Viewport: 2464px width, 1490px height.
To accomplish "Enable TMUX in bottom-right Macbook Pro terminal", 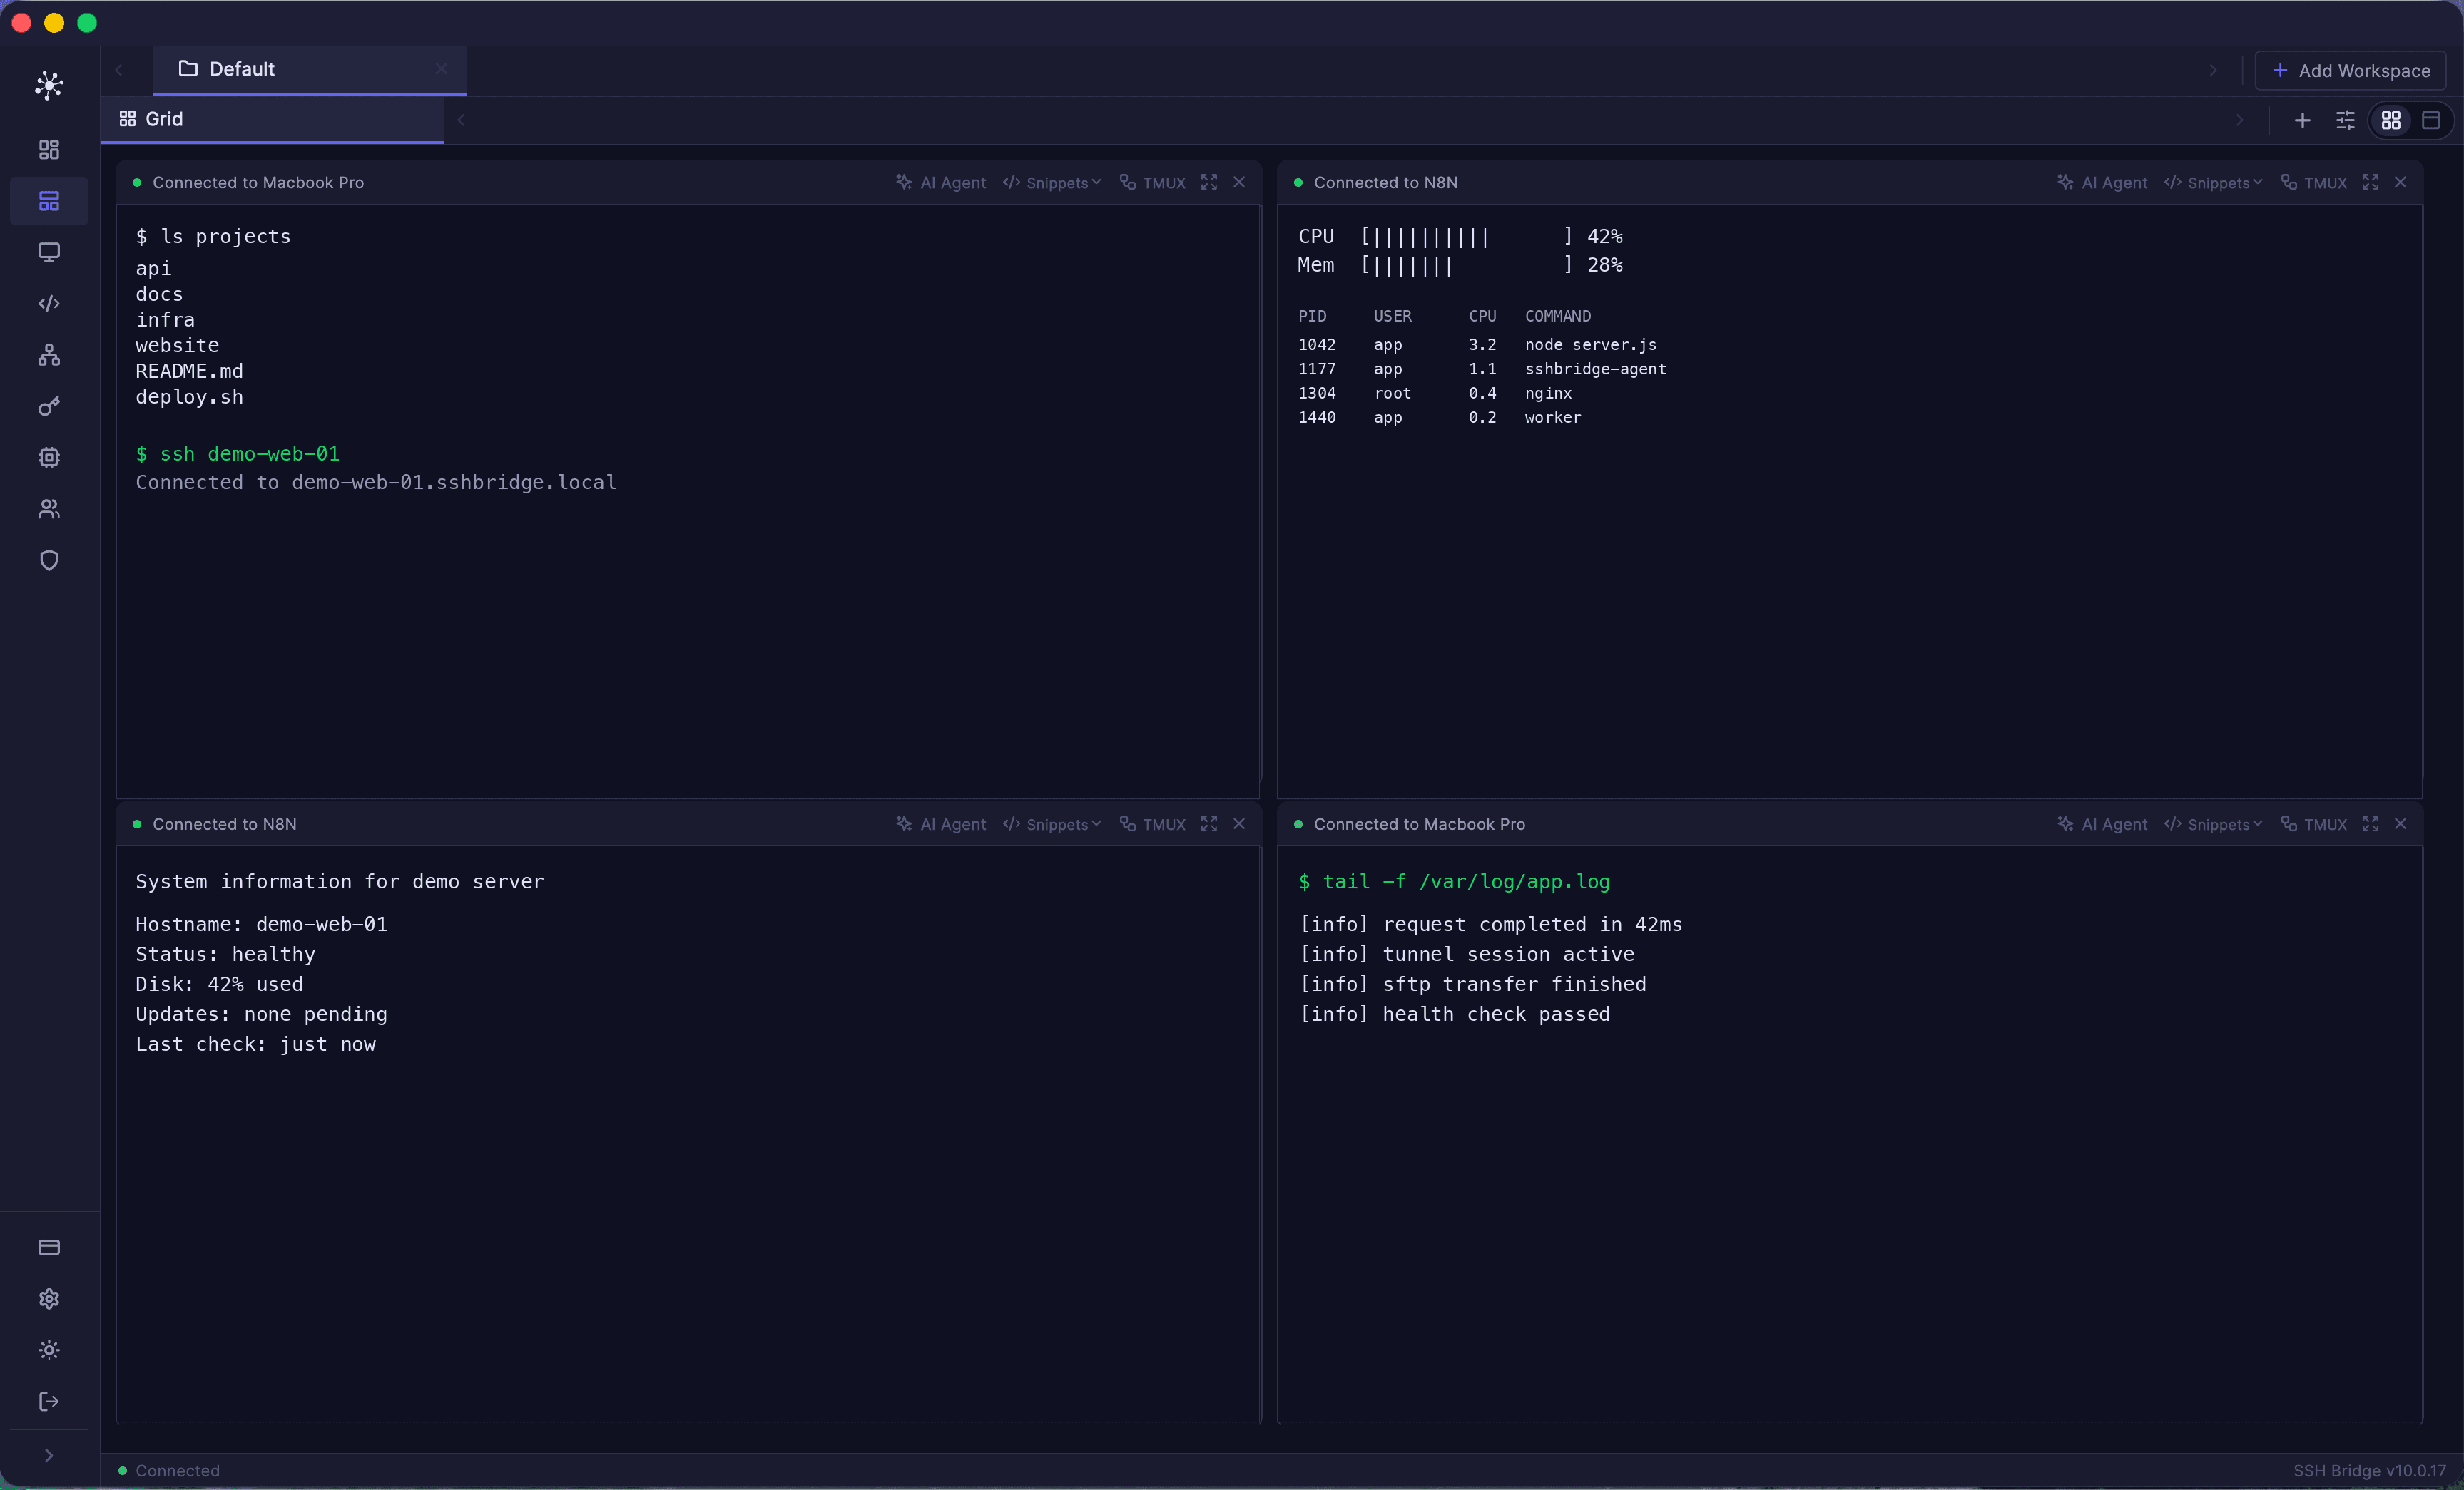I will [2313, 823].
